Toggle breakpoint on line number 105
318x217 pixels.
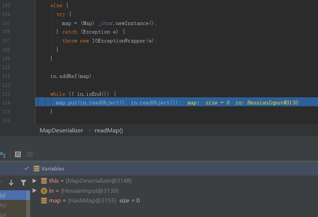[x=6, y=23]
